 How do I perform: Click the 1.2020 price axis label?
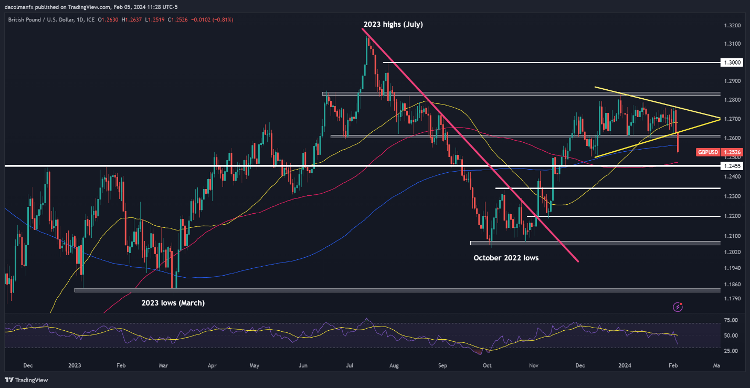[x=733, y=253]
